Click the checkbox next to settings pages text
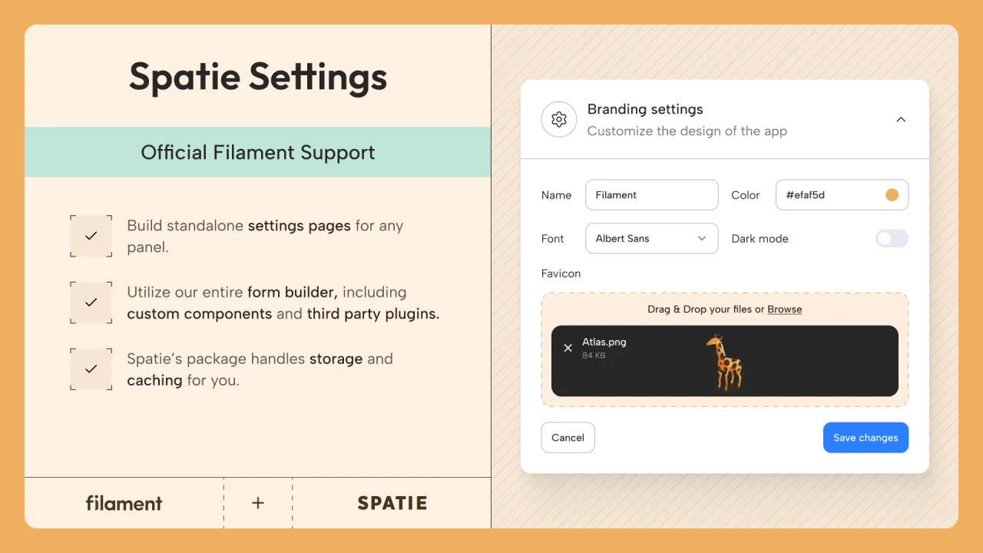 pos(91,236)
